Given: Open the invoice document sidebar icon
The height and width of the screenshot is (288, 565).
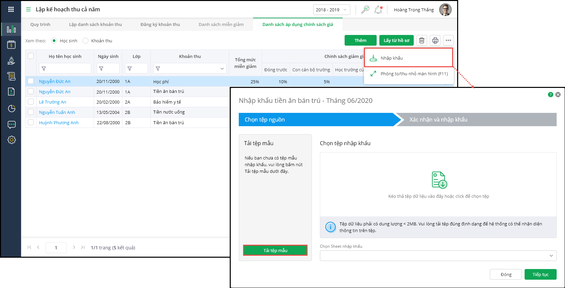Looking at the screenshot, I should pos(11,92).
